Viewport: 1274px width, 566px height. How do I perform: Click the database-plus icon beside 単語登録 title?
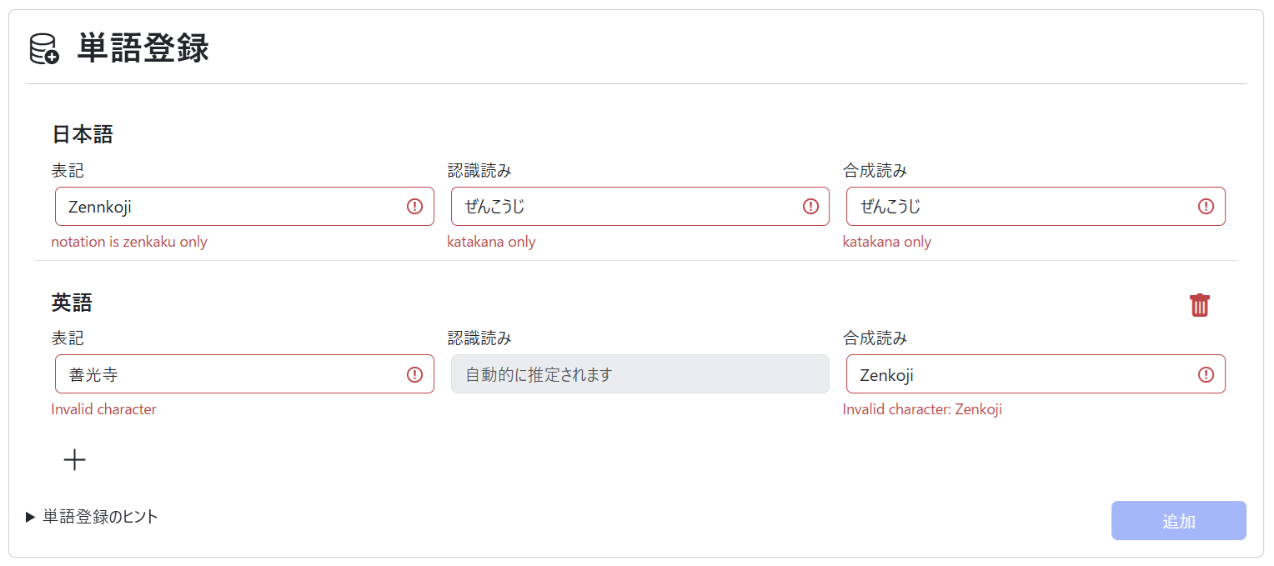click(x=44, y=49)
